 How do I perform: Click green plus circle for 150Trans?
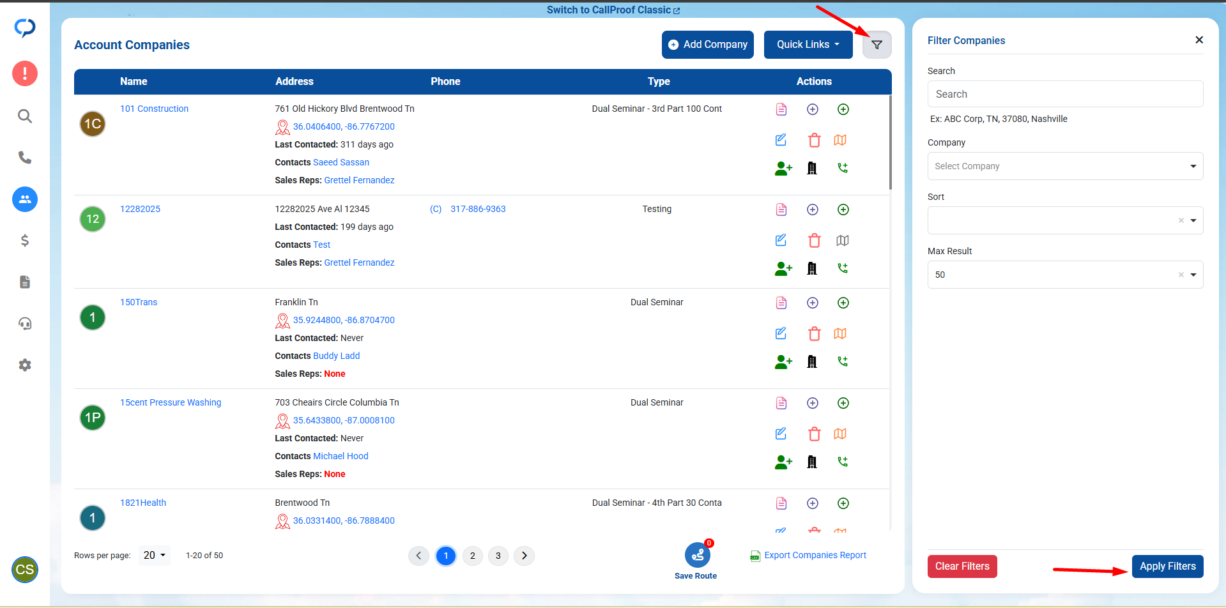[x=843, y=303]
